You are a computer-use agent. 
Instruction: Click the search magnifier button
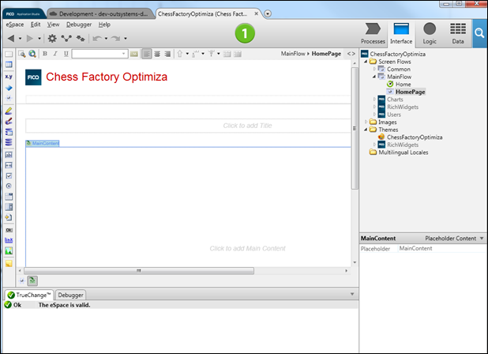click(479, 33)
